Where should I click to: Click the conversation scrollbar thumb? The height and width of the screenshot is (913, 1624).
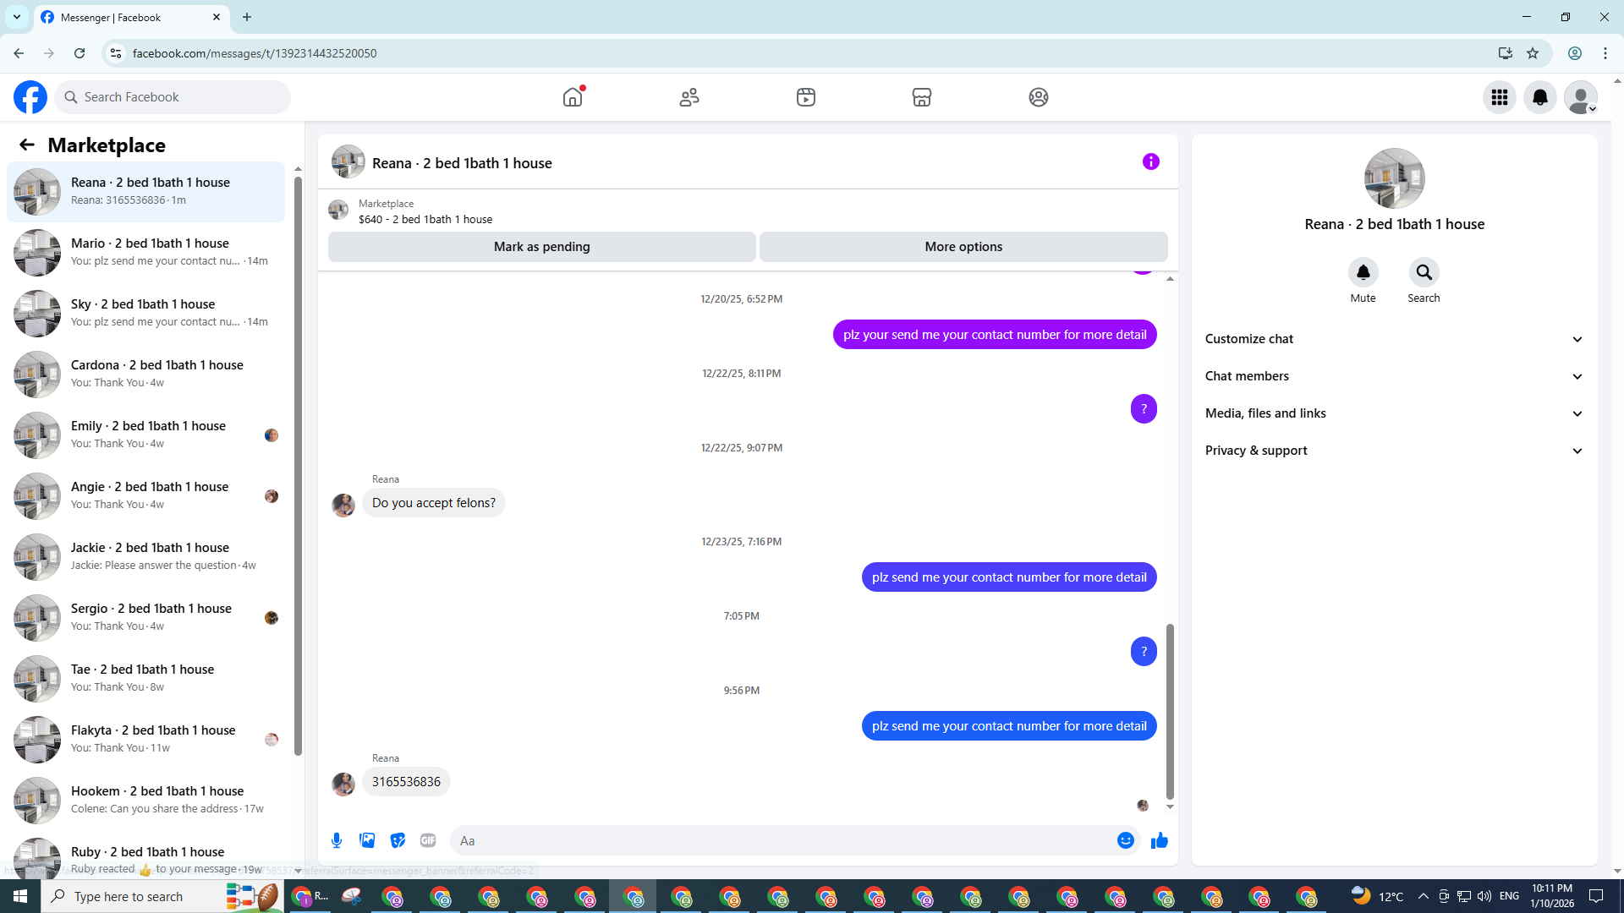pyautogui.click(x=1170, y=710)
